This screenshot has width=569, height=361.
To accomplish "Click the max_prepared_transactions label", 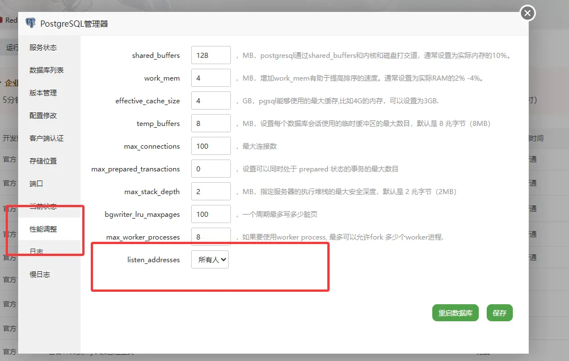I will click(x=136, y=169).
